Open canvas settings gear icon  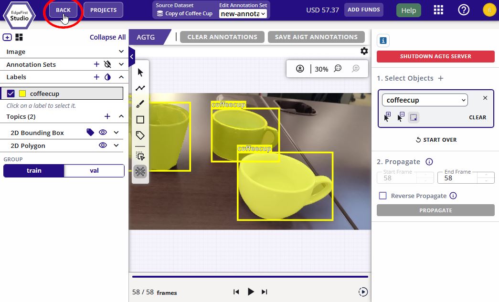(364, 51)
